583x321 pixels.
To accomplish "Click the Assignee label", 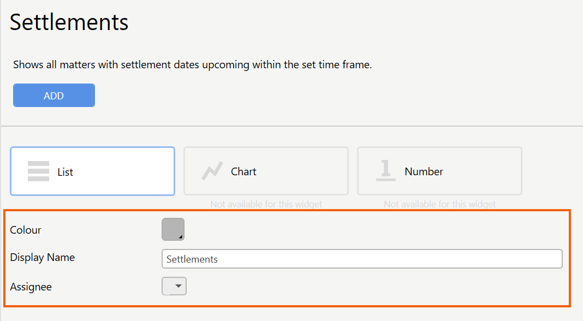I will (31, 287).
